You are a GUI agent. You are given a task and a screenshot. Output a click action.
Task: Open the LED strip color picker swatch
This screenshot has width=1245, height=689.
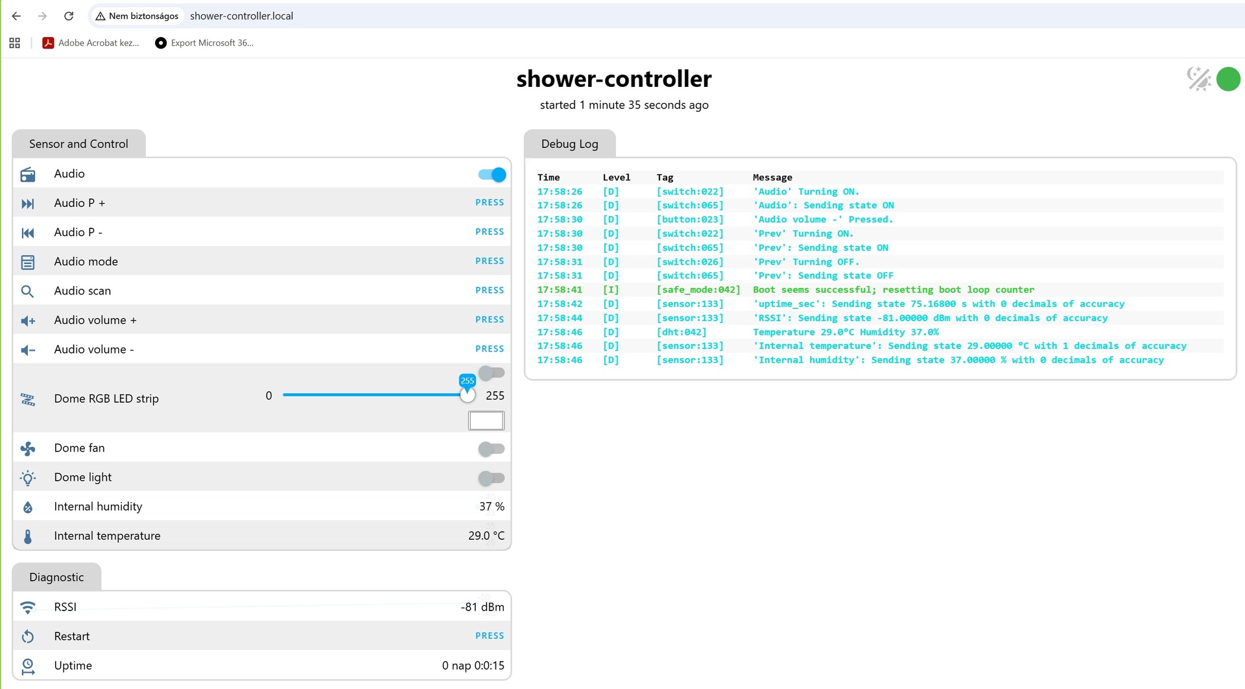(486, 420)
